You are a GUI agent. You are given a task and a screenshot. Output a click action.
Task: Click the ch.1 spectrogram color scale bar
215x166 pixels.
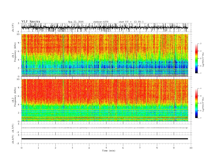pyautogui.click(x=196, y=58)
